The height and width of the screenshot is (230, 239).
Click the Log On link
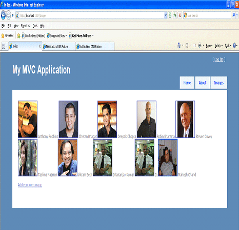coord(219,60)
